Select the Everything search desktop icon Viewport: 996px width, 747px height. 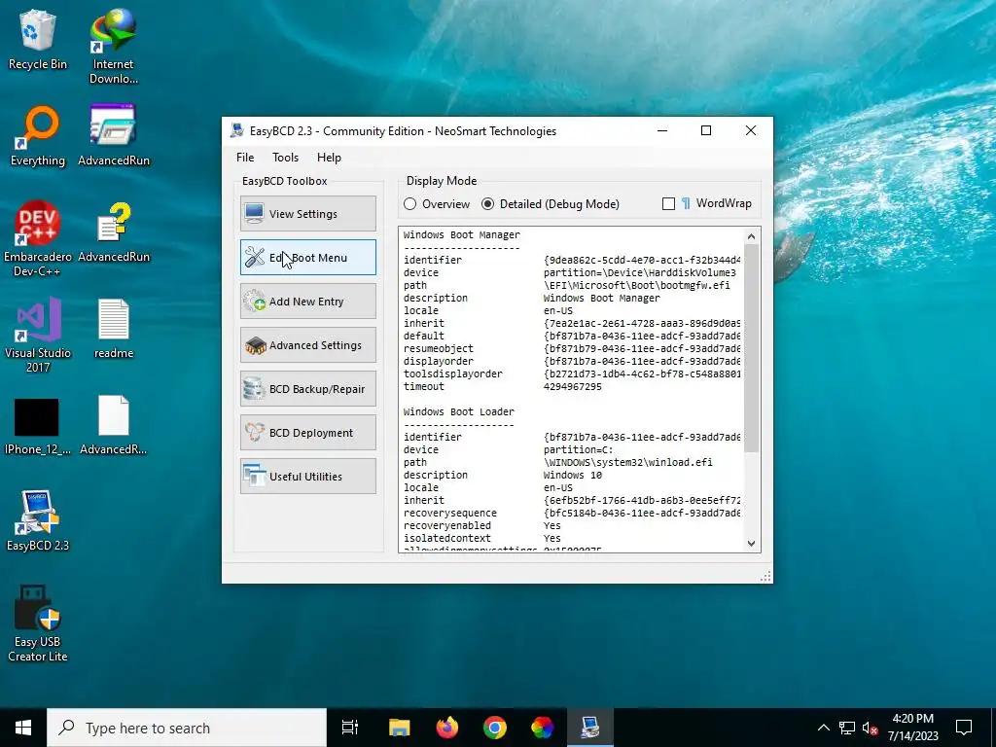pos(38,136)
